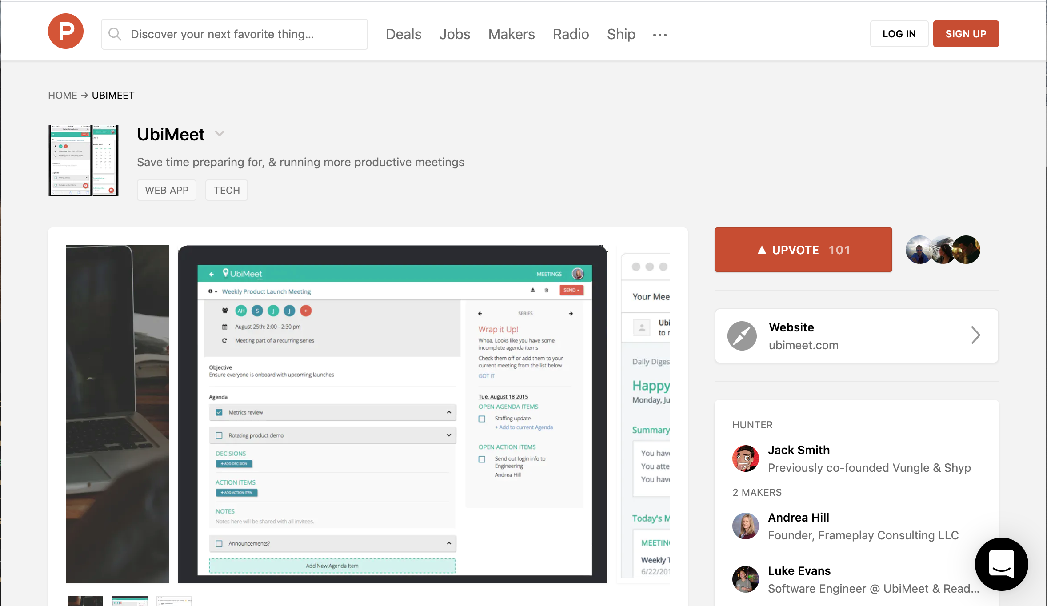Open the Makers nav item
The height and width of the screenshot is (606, 1047).
511,34
